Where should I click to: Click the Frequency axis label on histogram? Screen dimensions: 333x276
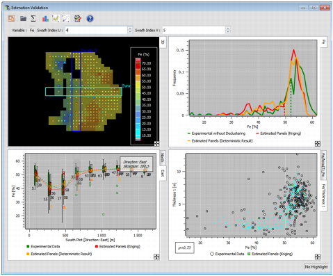pyautogui.click(x=174, y=78)
